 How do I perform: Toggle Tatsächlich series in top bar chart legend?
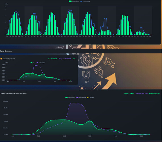(x=74, y=1)
